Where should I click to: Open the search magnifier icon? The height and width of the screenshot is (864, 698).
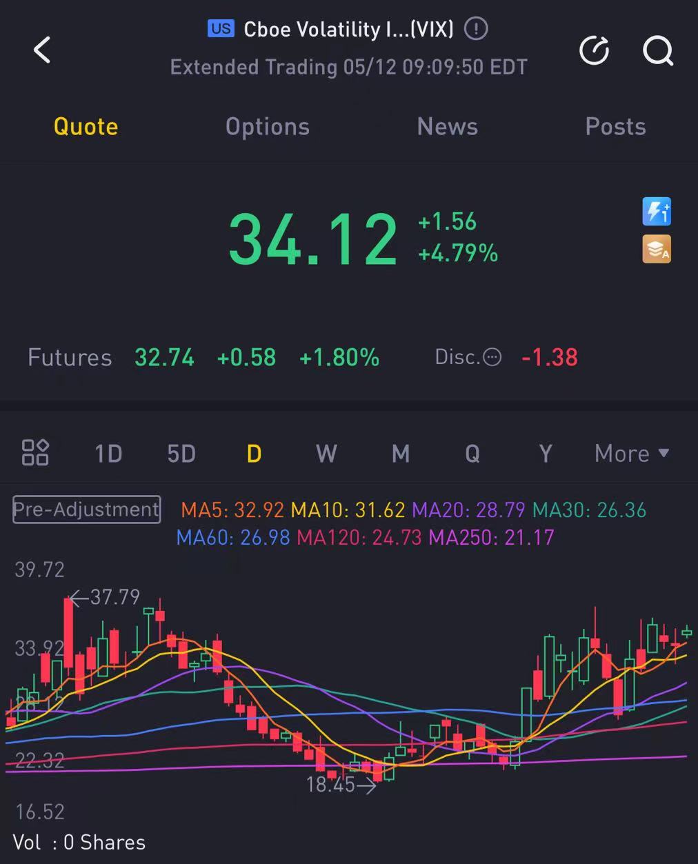click(x=658, y=51)
